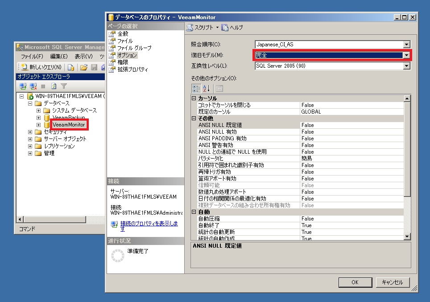Screen dimensions: 430x302
Task: Expand the レプリケーション node
Action: [x=30, y=146]
